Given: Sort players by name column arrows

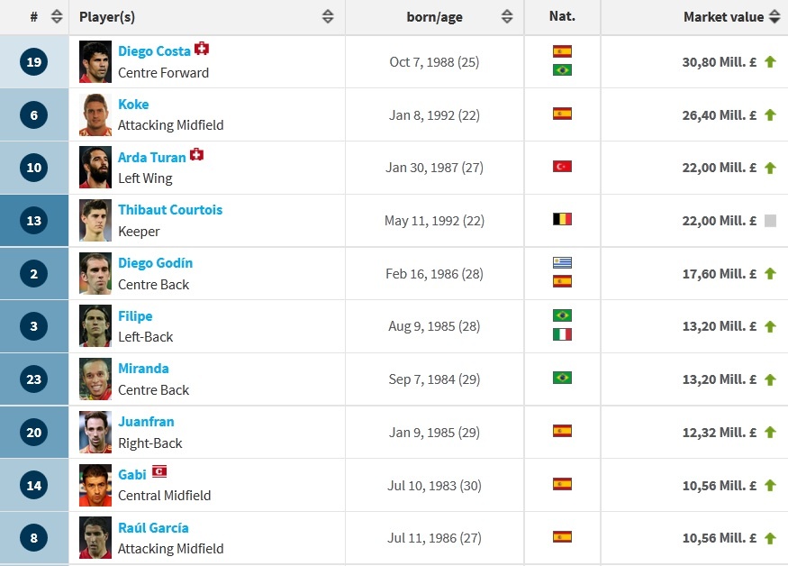Looking at the screenshot, I should [328, 17].
